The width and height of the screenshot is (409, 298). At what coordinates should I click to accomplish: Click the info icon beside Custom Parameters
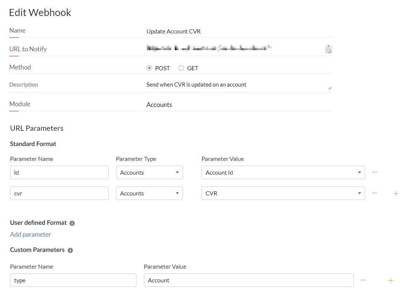coord(70,250)
